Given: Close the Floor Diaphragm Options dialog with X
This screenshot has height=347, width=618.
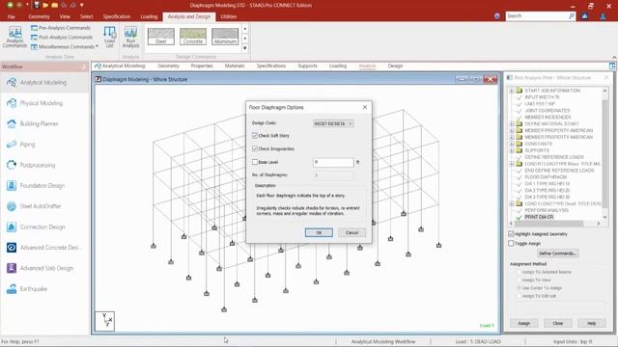Looking at the screenshot, I should coord(365,107).
